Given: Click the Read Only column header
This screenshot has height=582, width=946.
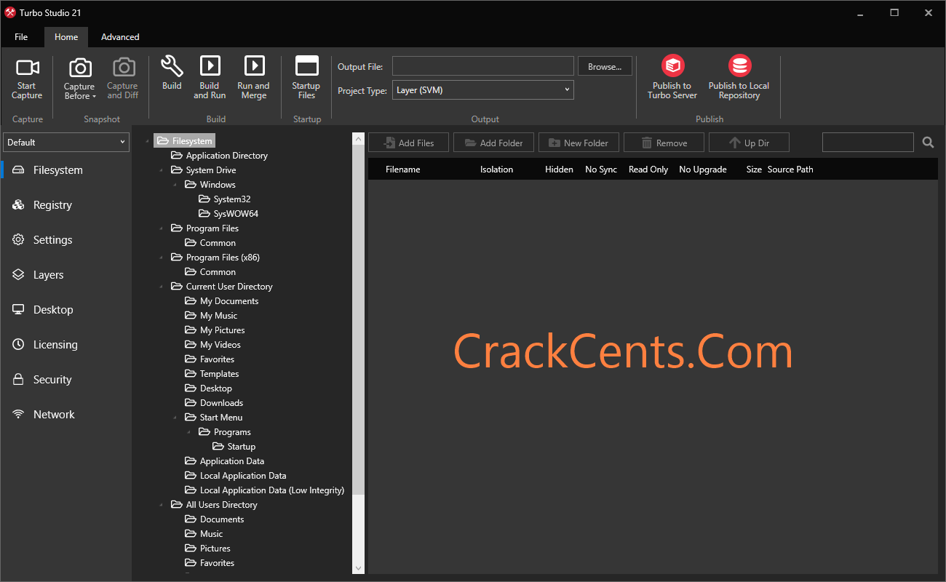Looking at the screenshot, I should tap(648, 170).
